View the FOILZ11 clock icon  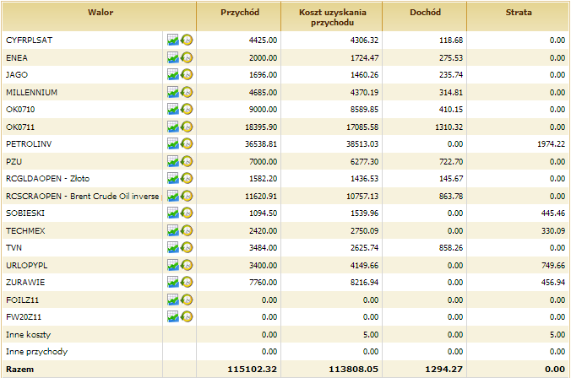(x=187, y=300)
